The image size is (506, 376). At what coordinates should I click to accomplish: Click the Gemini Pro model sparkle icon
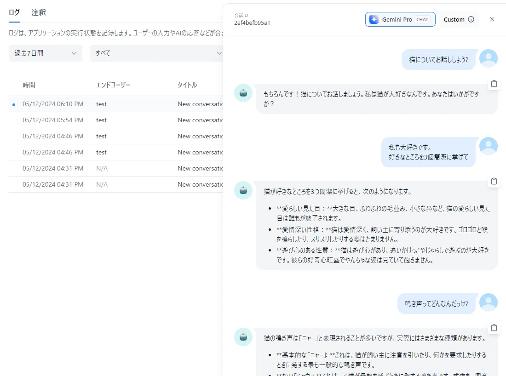coord(374,19)
